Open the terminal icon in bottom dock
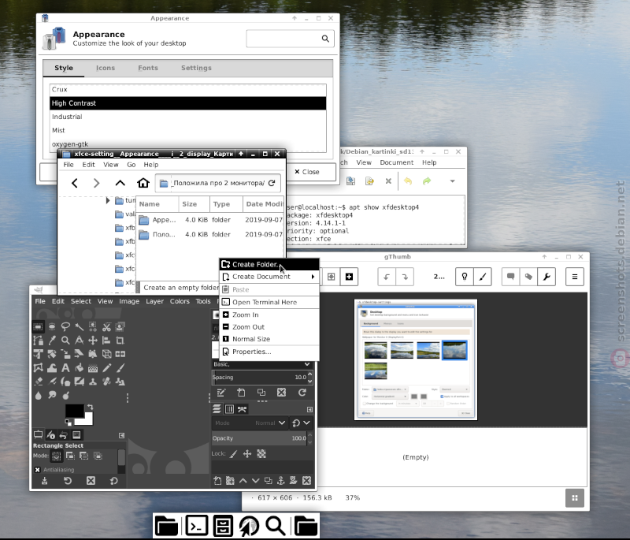 196,526
